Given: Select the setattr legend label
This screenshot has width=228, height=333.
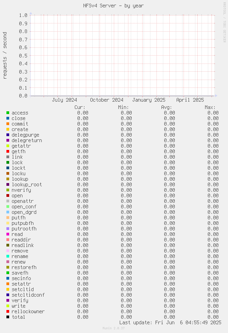Looking at the screenshot, I should 21,284.
